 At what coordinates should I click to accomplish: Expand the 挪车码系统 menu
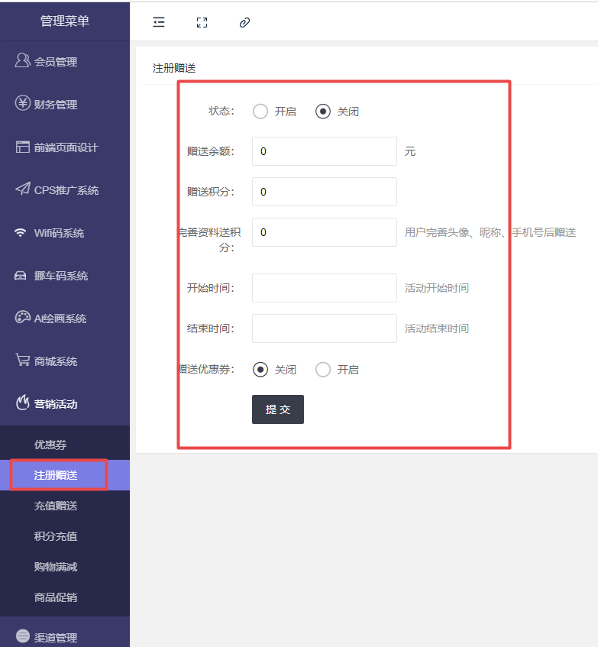[65, 276]
